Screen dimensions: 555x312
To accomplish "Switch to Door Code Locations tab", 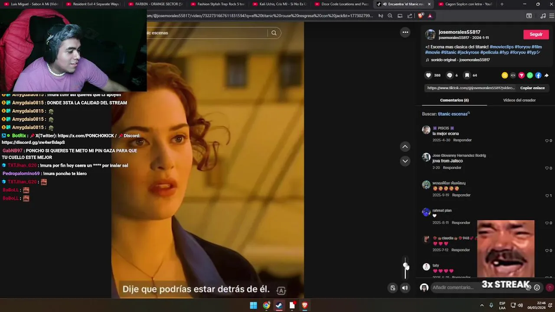I will pos(342,4).
